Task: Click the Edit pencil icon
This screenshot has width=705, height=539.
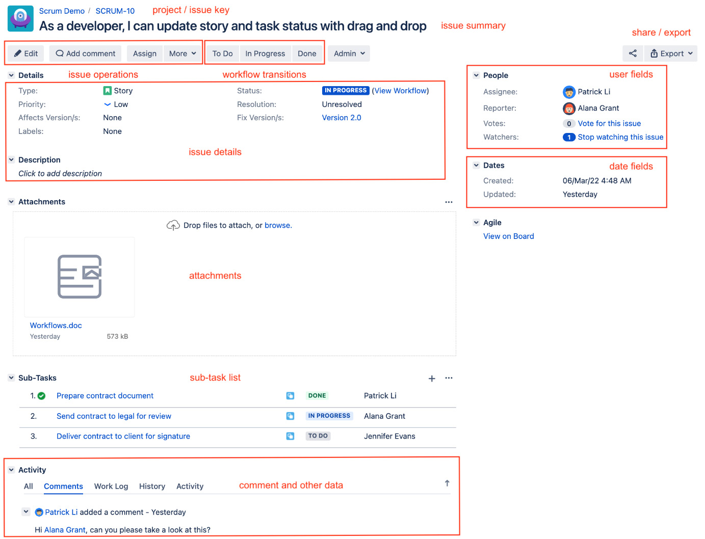Action: [x=17, y=53]
